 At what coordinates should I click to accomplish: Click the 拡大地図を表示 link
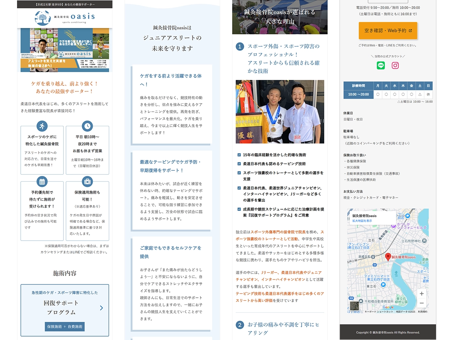click(x=362, y=221)
